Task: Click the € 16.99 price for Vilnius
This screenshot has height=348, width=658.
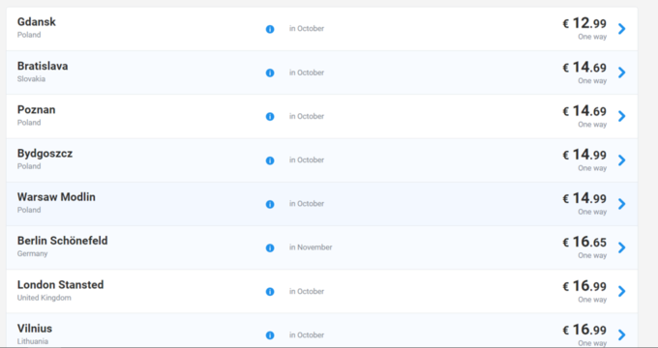Action: (x=584, y=330)
